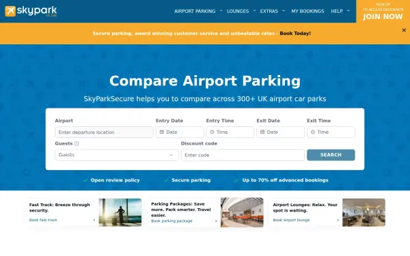This screenshot has height=256, width=410.
Task: Open the HELP menu
Action: tap(337, 11)
